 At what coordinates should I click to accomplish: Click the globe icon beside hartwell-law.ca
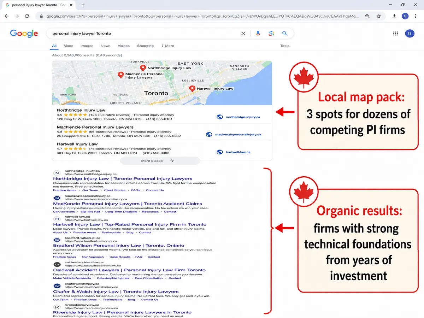tap(219, 152)
